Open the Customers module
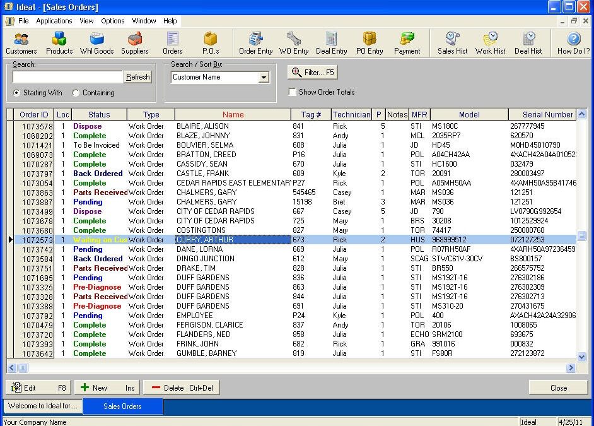The image size is (594, 426). pyautogui.click(x=21, y=42)
